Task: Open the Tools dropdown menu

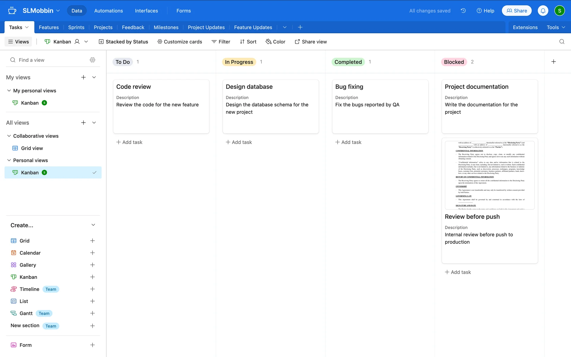Action: (x=556, y=27)
